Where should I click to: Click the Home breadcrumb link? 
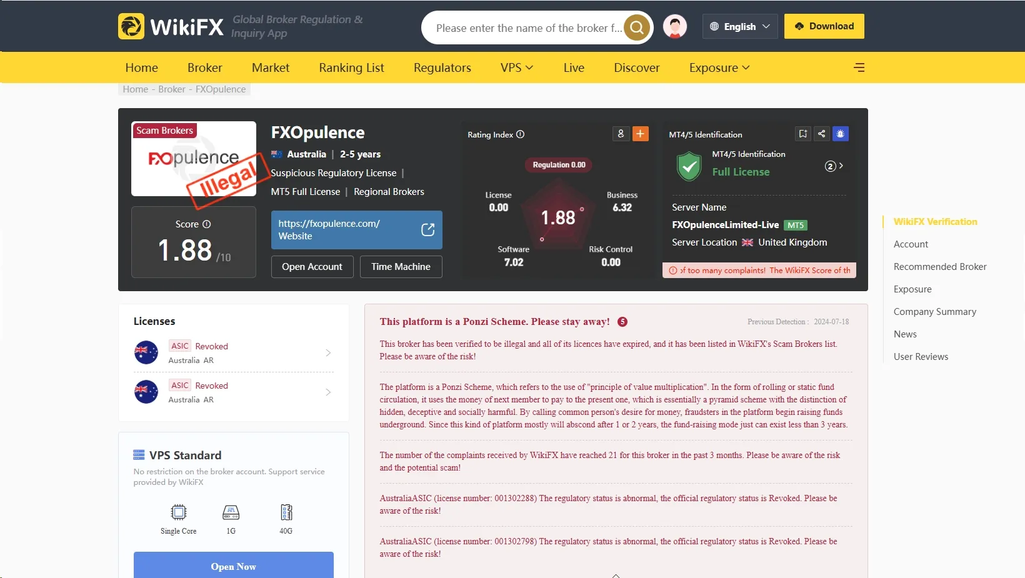pos(136,89)
